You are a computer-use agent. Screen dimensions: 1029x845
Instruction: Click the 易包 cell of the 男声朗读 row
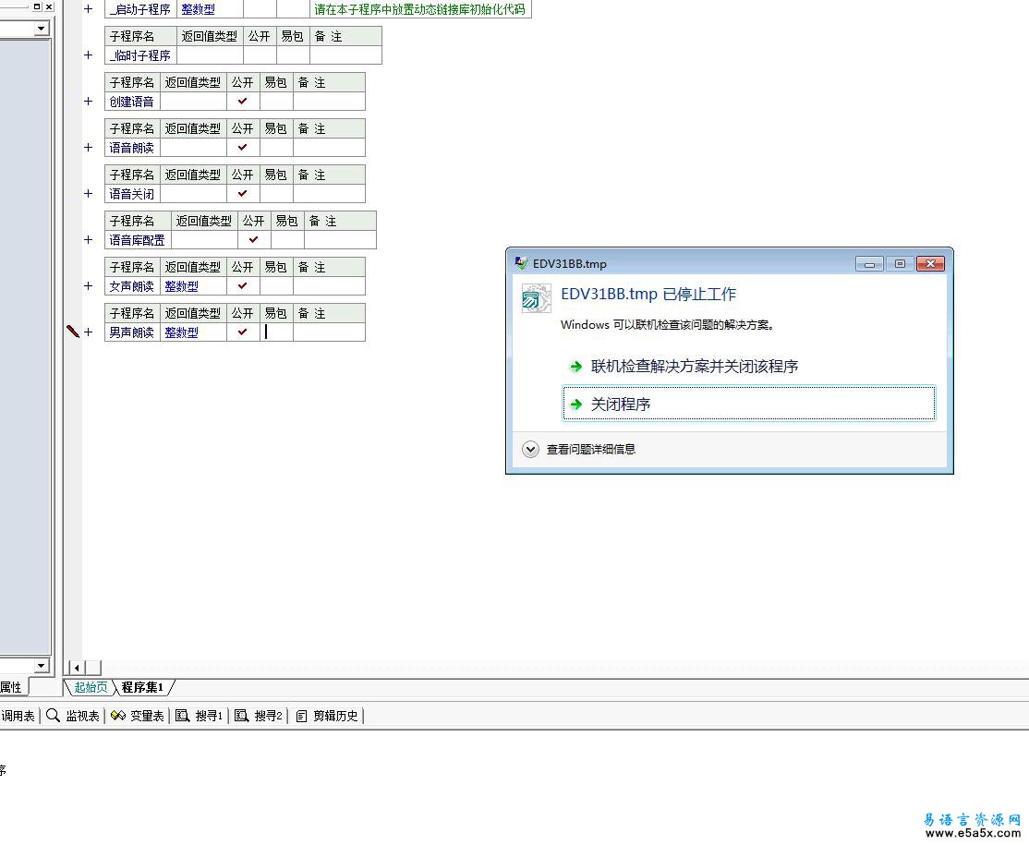click(x=276, y=332)
